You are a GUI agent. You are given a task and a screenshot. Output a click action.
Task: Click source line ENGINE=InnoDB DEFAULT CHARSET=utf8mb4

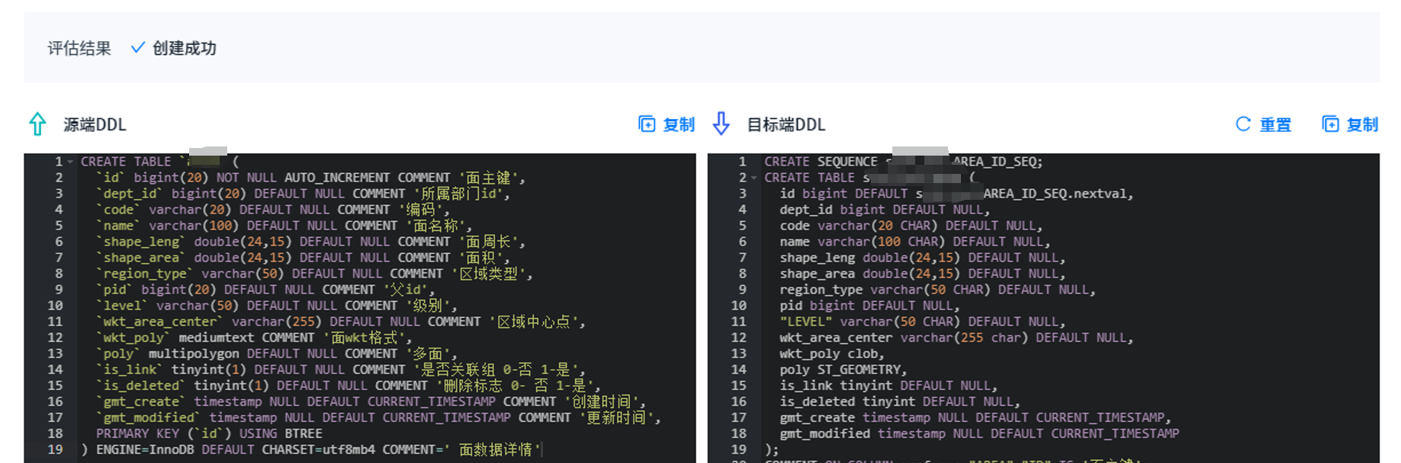[x=312, y=450]
